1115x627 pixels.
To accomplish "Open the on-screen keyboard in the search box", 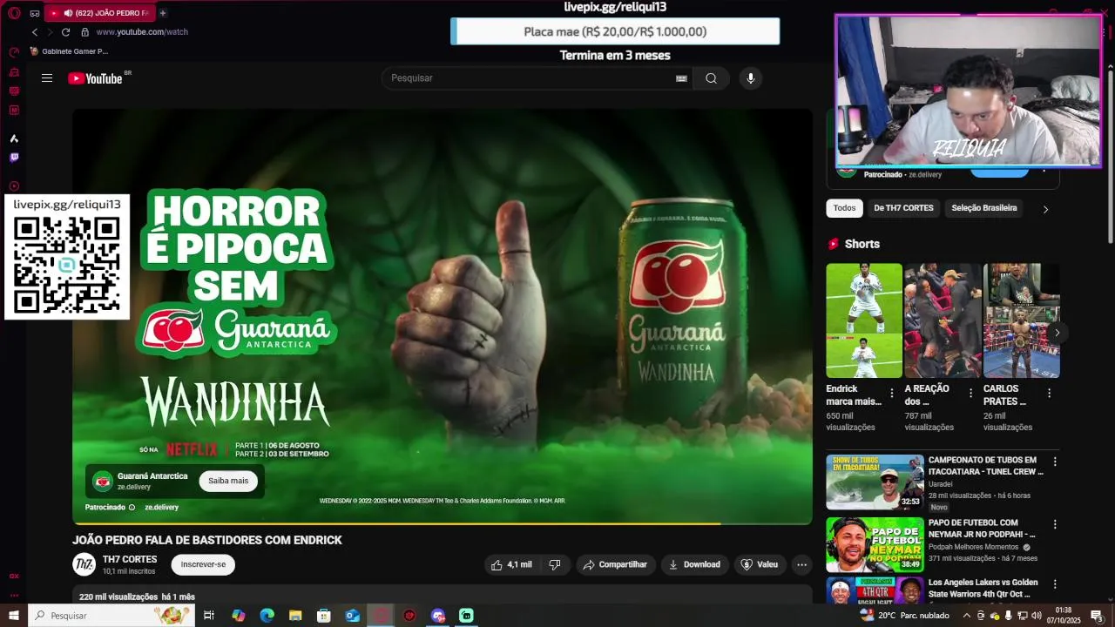I will (681, 78).
